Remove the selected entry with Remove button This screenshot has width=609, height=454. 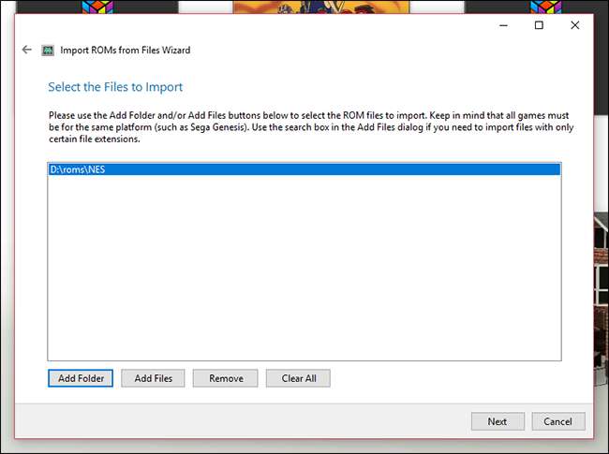226,378
